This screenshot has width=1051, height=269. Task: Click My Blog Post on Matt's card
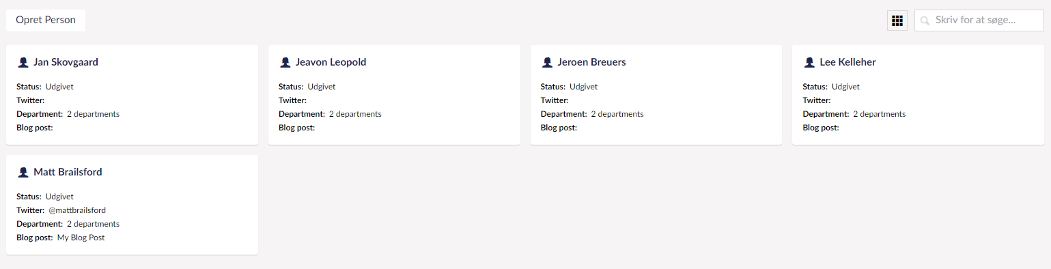(81, 238)
